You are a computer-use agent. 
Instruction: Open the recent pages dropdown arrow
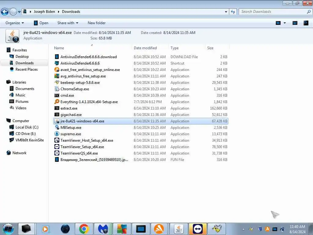click(x=19, y=12)
